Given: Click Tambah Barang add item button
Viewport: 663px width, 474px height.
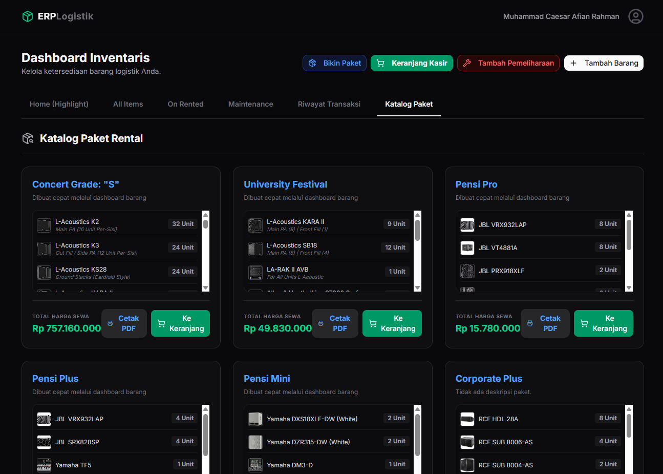Looking at the screenshot, I should click(604, 63).
